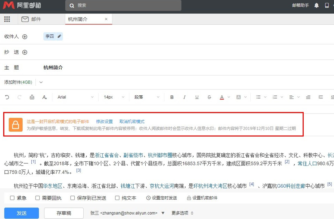The image size is (334, 219).
Task: Expand the 更多选项 more options menu
Action: pyautogui.click(x=183, y=213)
